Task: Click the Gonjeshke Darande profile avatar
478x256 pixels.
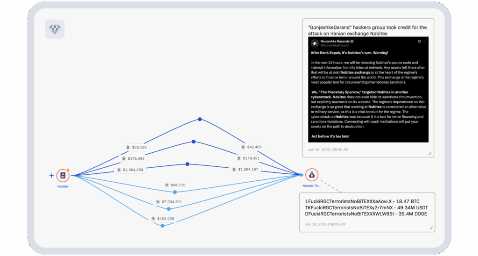Action: (315, 43)
